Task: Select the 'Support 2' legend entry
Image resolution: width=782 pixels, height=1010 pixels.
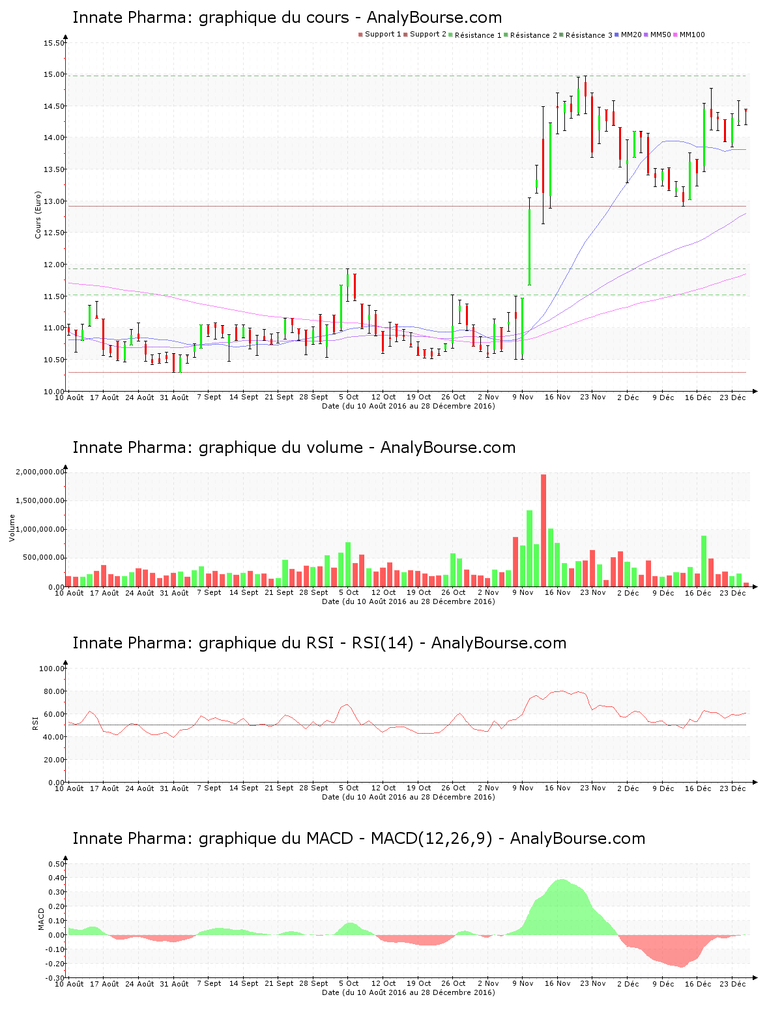Action: [x=425, y=35]
